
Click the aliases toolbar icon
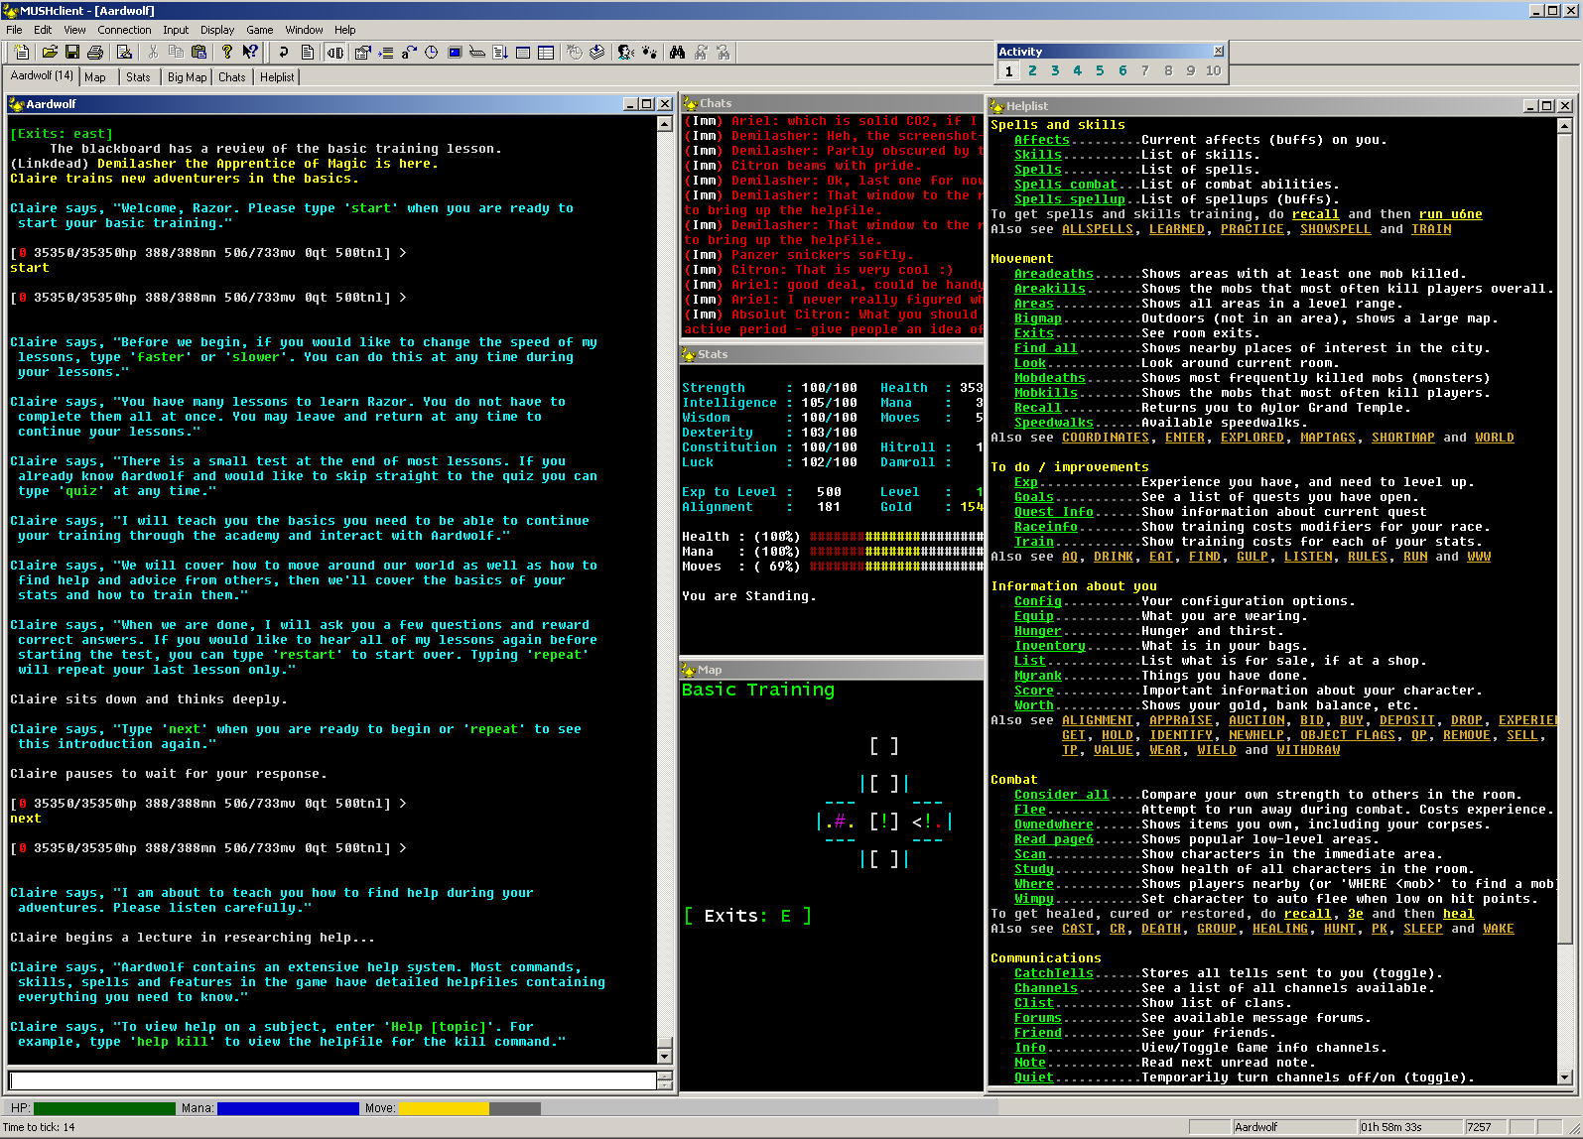click(x=408, y=52)
